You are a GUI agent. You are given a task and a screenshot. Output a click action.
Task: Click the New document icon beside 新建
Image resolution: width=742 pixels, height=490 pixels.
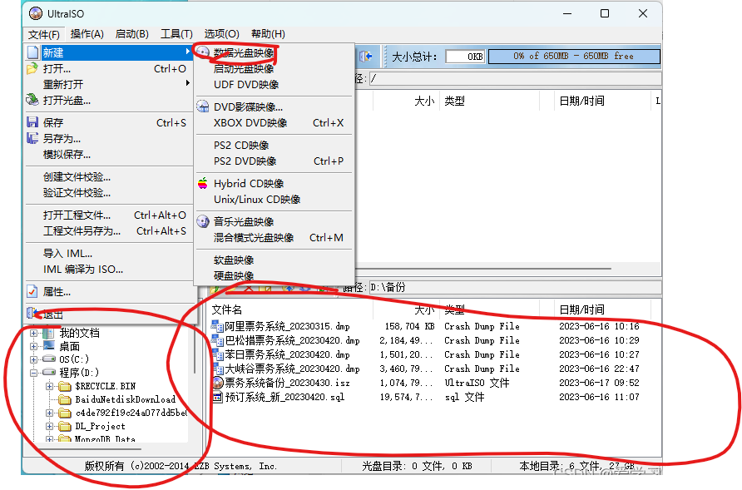32,52
